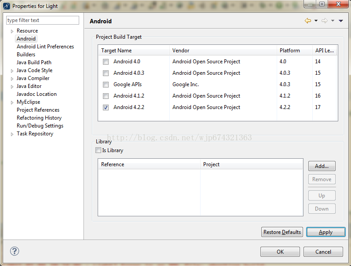351x266 pixels.
Task: Close the Properties for Light window
Action: [339, 4]
